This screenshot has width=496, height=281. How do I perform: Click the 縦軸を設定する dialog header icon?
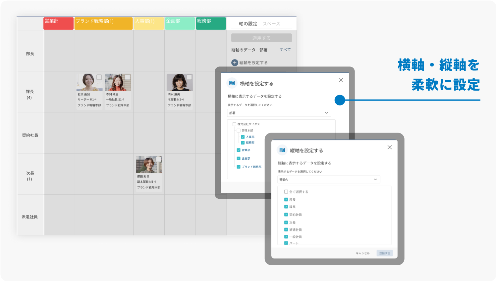[x=282, y=150]
